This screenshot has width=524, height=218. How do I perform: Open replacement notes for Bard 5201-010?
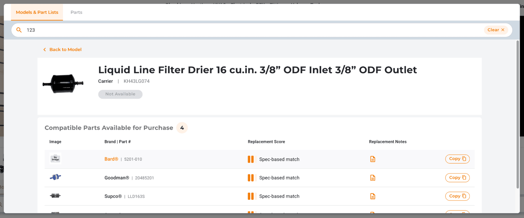[373, 159]
